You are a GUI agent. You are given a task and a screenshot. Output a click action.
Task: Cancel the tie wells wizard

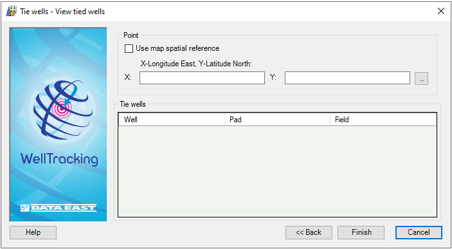419,232
